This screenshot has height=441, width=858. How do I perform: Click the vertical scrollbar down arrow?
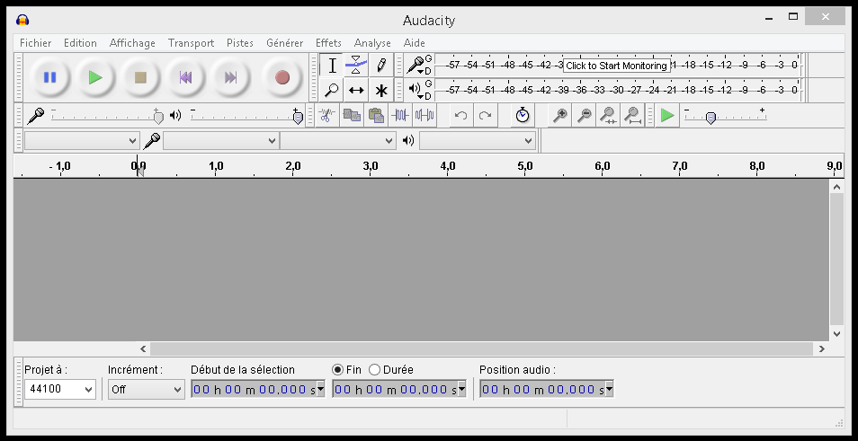pyautogui.click(x=836, y=333)
